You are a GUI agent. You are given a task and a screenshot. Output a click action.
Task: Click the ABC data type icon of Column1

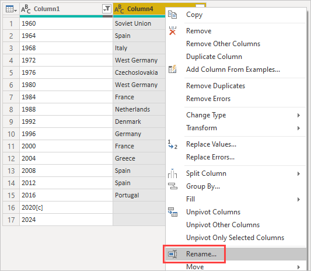(x=26, y=9)
